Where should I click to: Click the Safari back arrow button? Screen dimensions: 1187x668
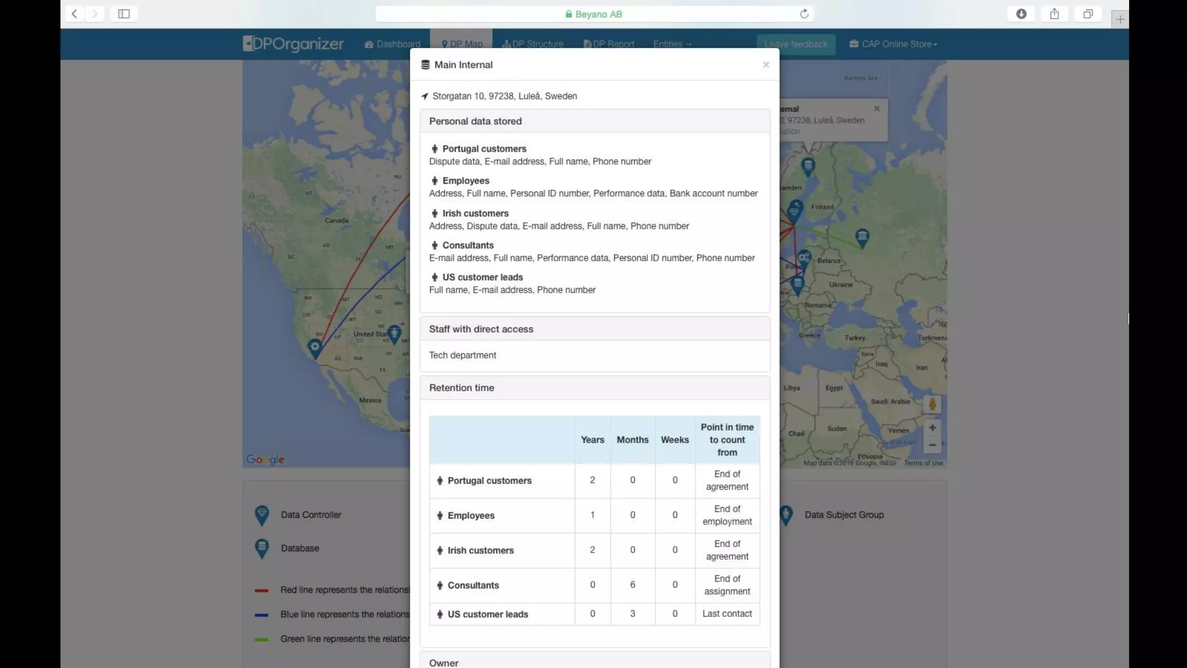coord(74,14)
